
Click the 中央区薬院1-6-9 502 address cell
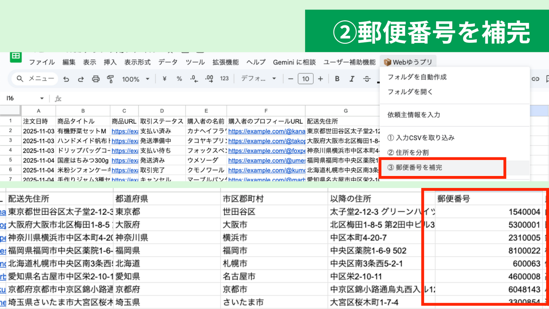(x=381, y=251)
